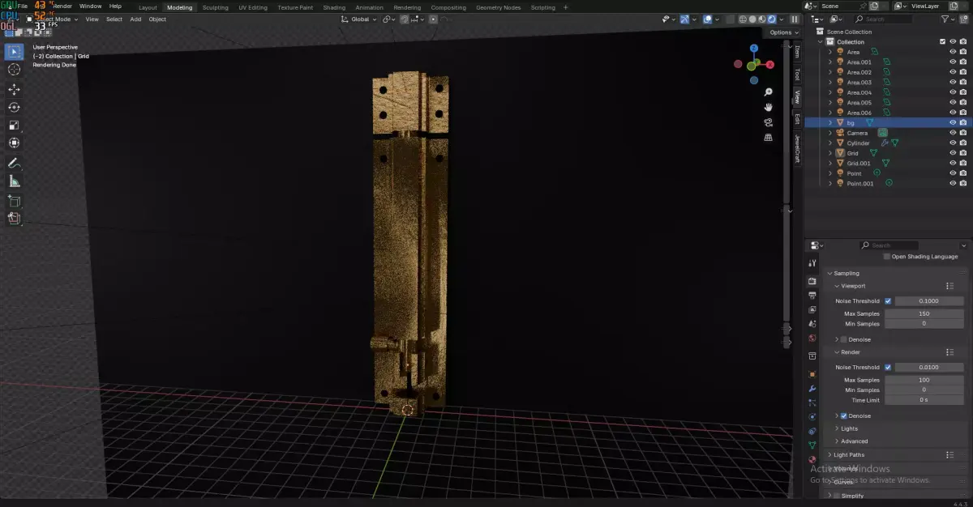Open the Object menu in viewport header

(x=157, y=19)
